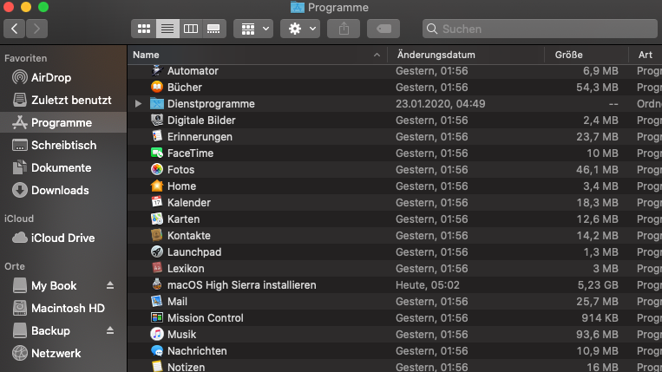This screenshot has height=372, width=662.
Task: Eject the Backup drive
Action: (110, 331)
